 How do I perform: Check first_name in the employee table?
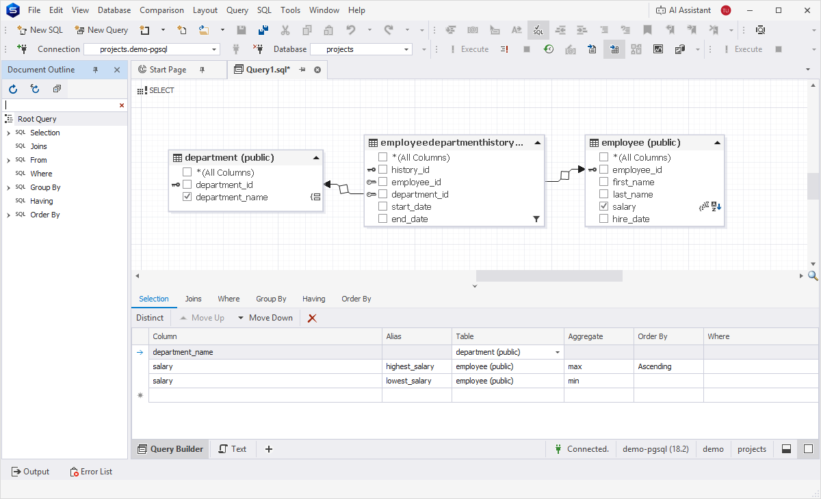[604, 182]
